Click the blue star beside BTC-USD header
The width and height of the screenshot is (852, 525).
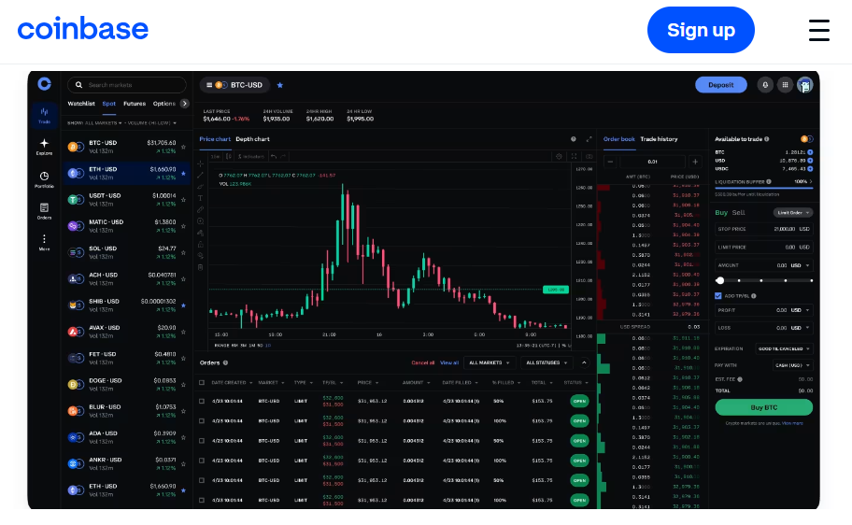pyautogui.click(x=279, y=85)
